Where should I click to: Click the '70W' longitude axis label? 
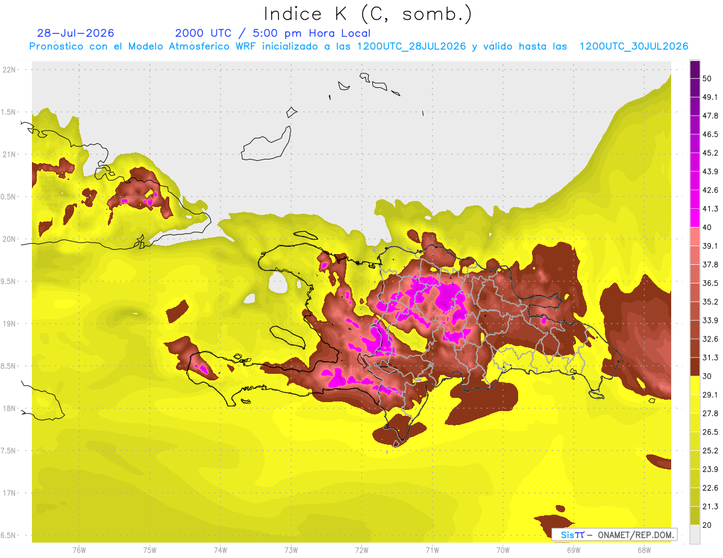pyautogui.click(x=503, y=550)
